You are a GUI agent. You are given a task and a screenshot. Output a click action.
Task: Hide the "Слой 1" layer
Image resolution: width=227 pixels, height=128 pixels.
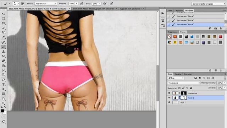(169, 102)
